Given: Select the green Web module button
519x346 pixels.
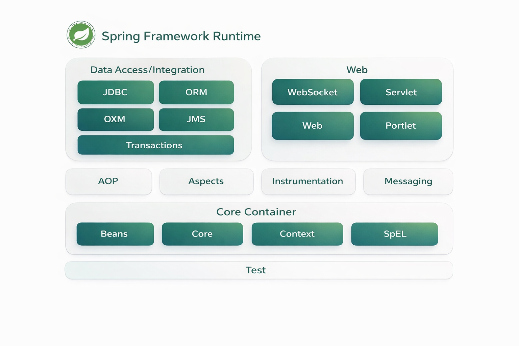Looking at the screenshot, I should pyautogui.click(x=313, y=126).
